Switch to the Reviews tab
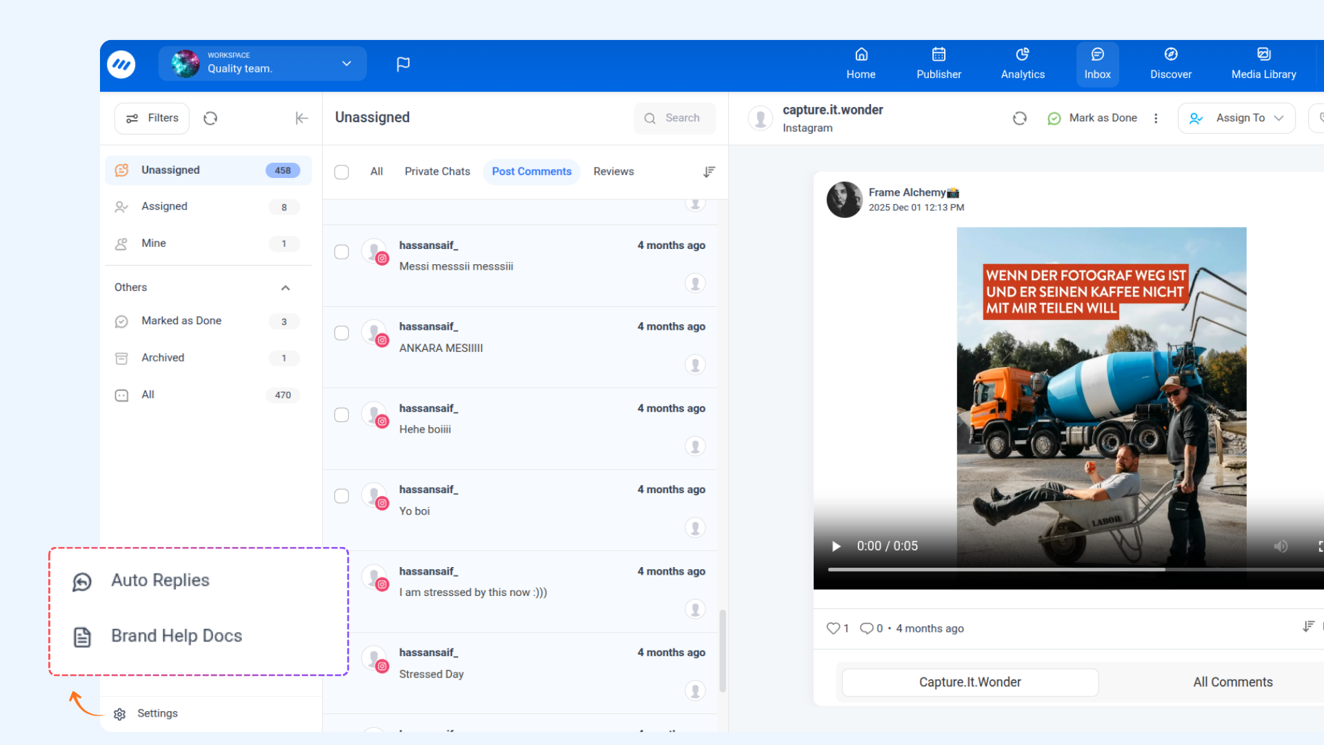This screenshot has height=745, width=1324. click(613, 172)
